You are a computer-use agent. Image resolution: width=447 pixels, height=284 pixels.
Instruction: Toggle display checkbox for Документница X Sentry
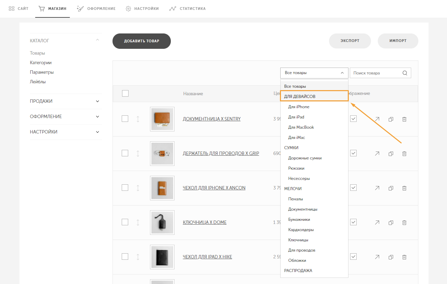coord(353,119)
